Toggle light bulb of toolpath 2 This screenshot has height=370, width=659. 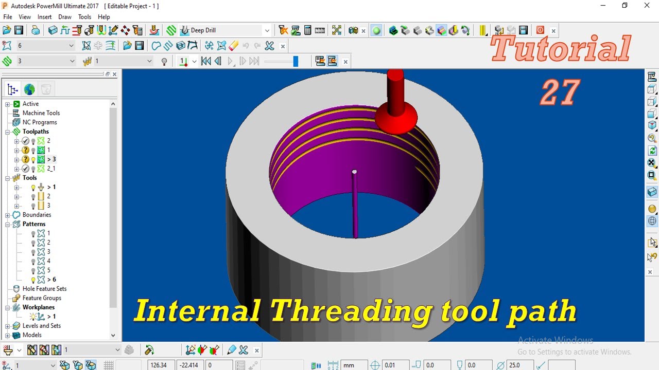[33, 141]
